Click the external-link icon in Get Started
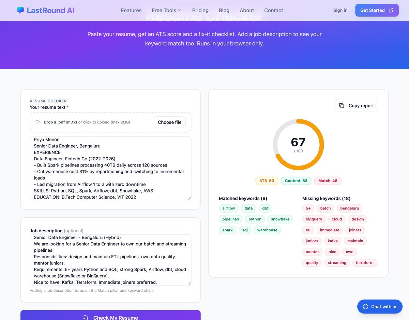Viewport: 409px width, 320px height. pyautogui.click(x=391, y=10)
